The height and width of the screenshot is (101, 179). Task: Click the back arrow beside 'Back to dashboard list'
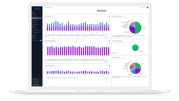coord(44,7)
